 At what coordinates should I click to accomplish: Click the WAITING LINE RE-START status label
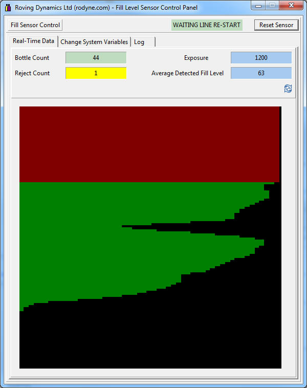[207, 25]
